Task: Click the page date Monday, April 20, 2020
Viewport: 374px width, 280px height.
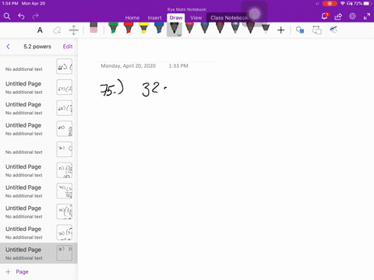Action: click(128, 66)
